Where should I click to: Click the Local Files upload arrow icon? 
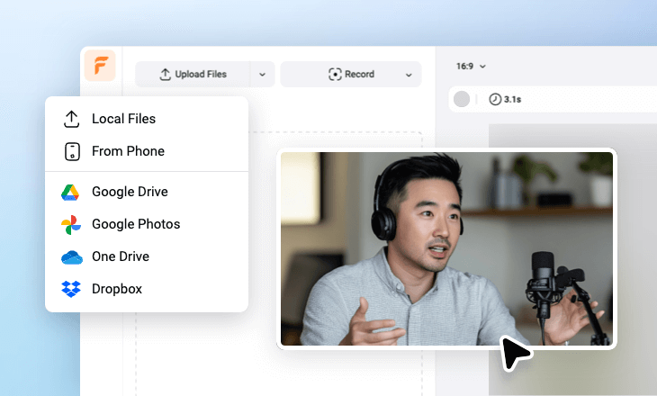(72, 119)
